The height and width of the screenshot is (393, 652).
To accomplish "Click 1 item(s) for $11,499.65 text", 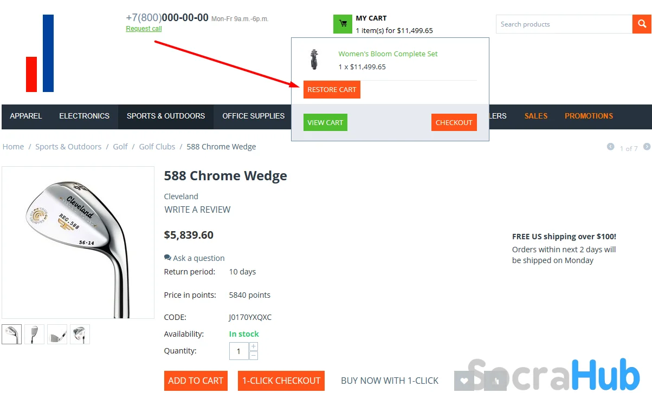I will point(395,31).
